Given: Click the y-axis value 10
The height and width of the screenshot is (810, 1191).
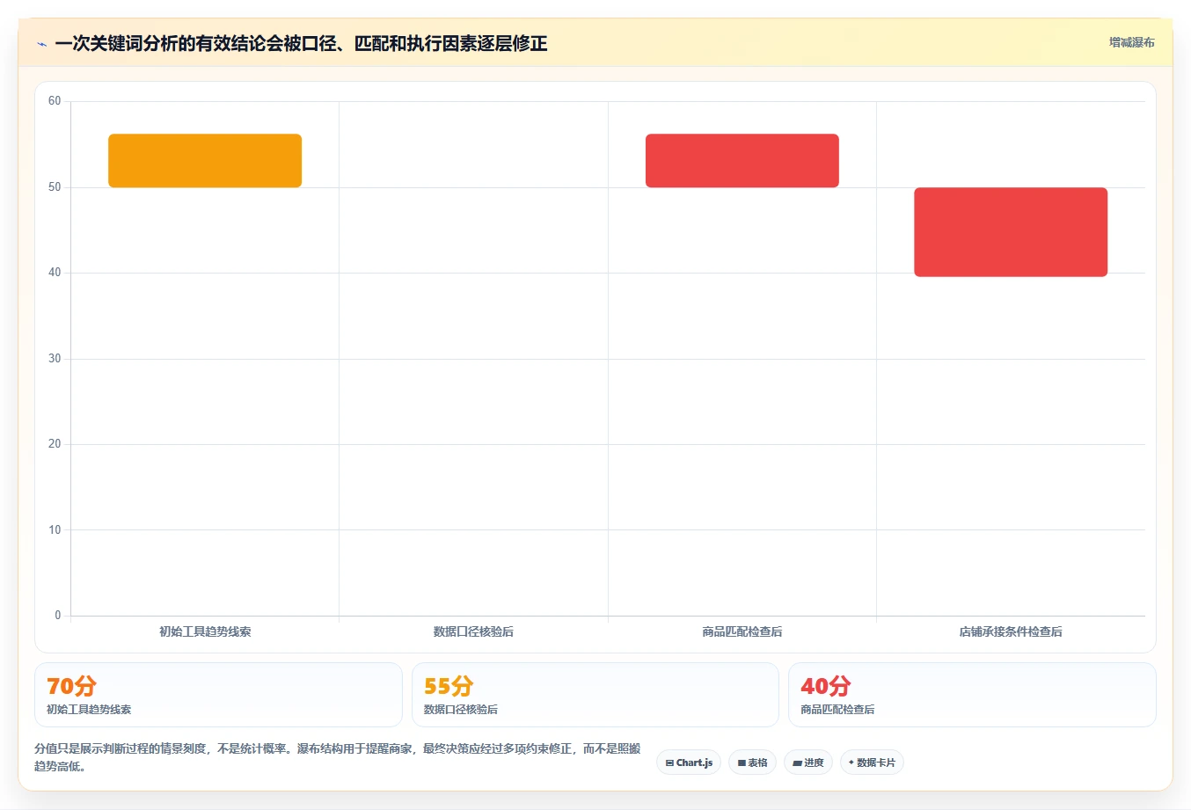Looking at the screenshot, I should coord(55,530).
